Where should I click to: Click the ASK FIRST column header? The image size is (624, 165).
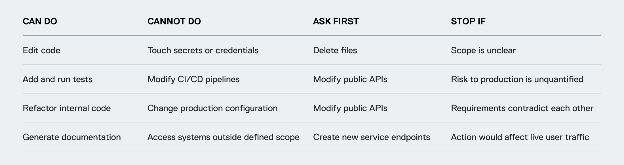click(336, 21)
